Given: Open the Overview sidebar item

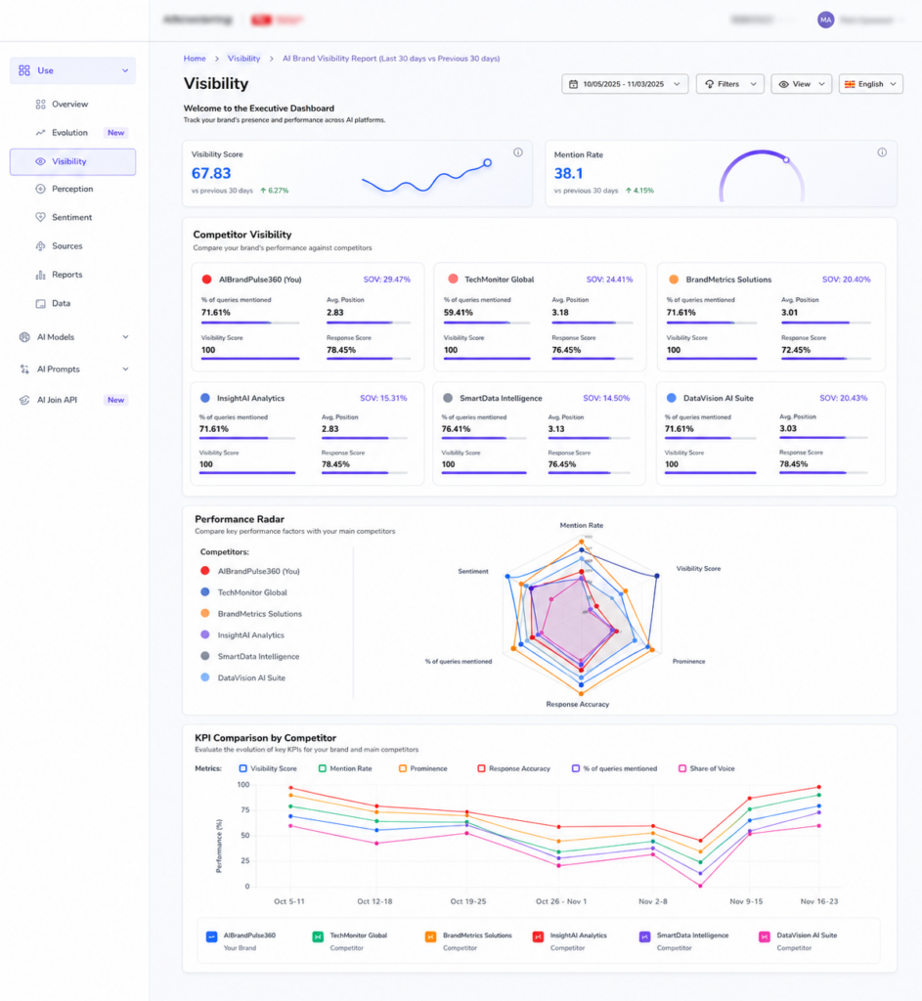Looking at the screenshot, I should point(72,104).
